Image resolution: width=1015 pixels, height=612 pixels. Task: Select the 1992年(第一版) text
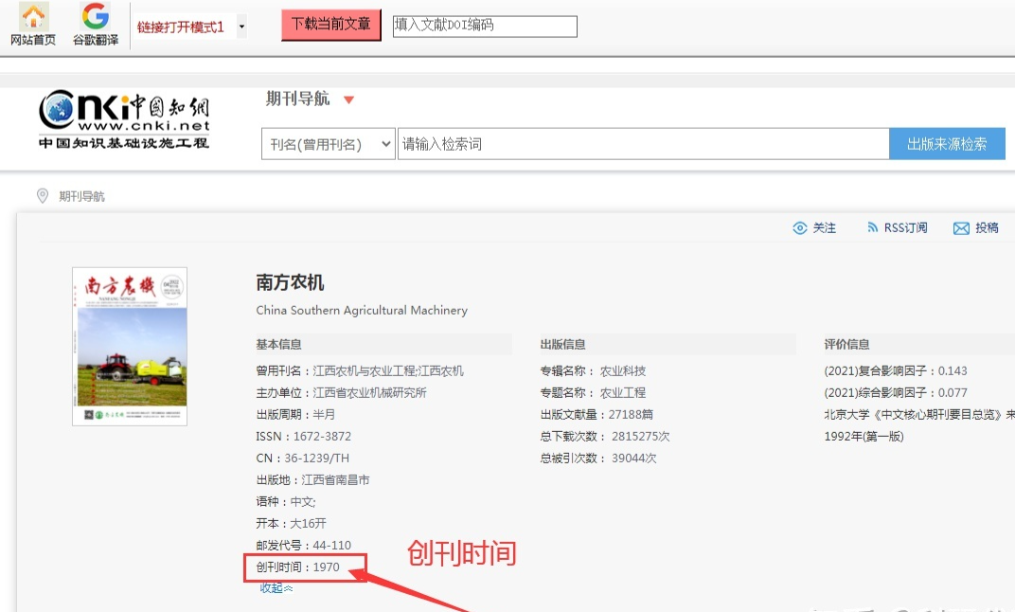864,437
